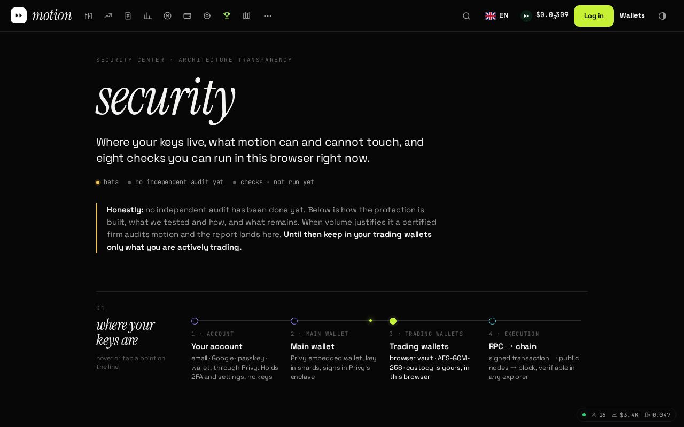This screenshot has height=427, width=684.
Task: Click the users online count 16
Action: tap(598, 415)
